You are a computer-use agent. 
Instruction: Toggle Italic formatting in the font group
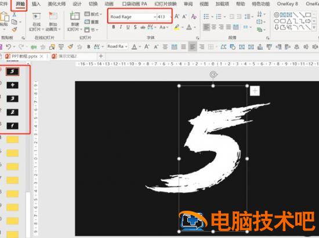121,27
